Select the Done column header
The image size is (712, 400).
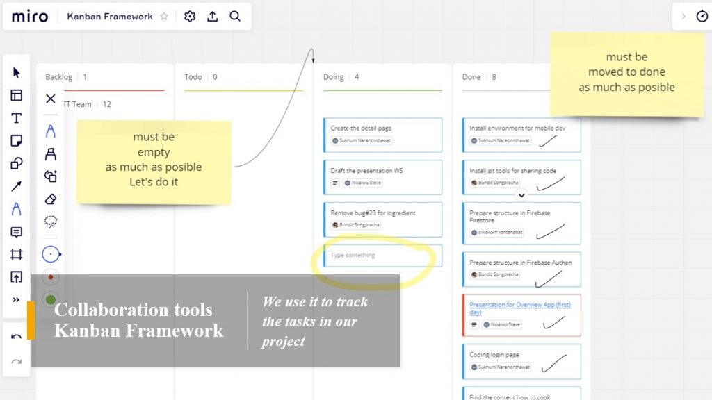click(x=471, y=77)
